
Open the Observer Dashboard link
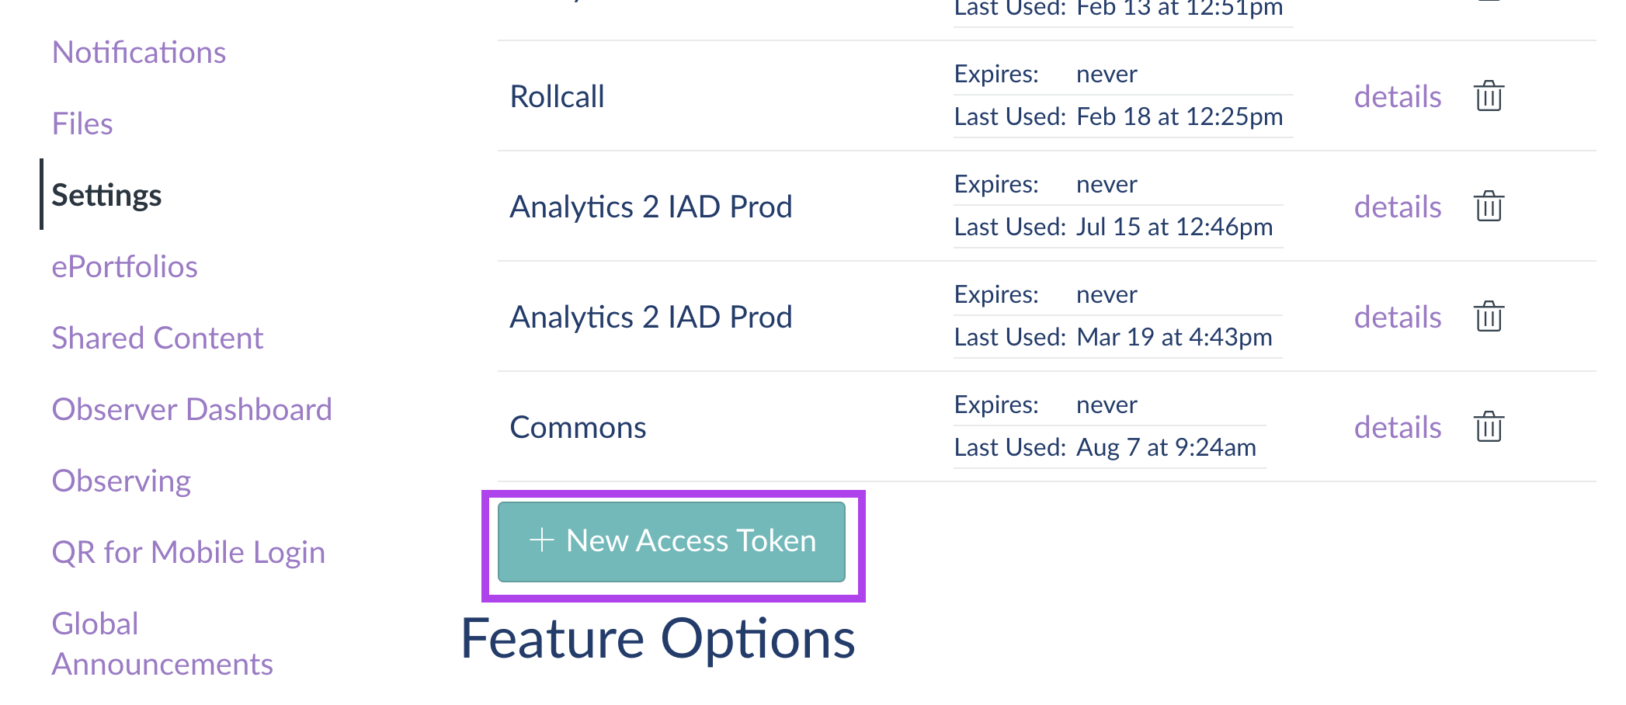pyautogui.click(x=192, y=409)
